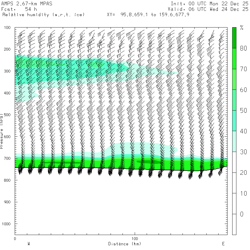Click the 600 hPa pressure axis label
250x250 pixels.
pos(7,137)
